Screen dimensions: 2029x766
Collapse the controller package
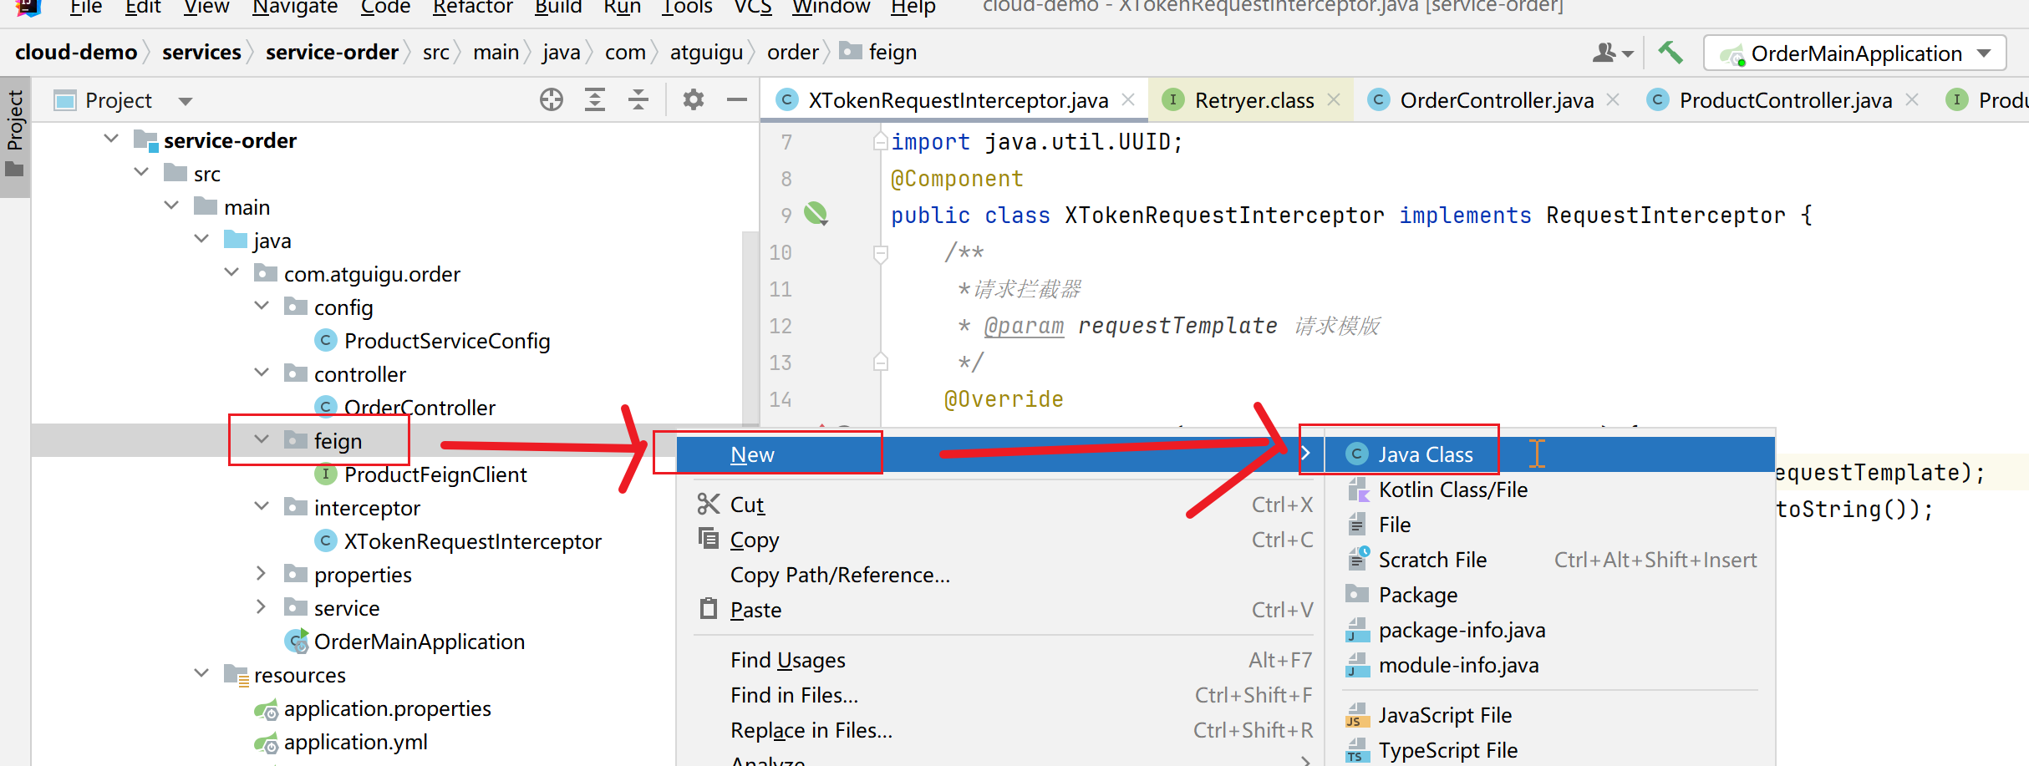(262, 373)
